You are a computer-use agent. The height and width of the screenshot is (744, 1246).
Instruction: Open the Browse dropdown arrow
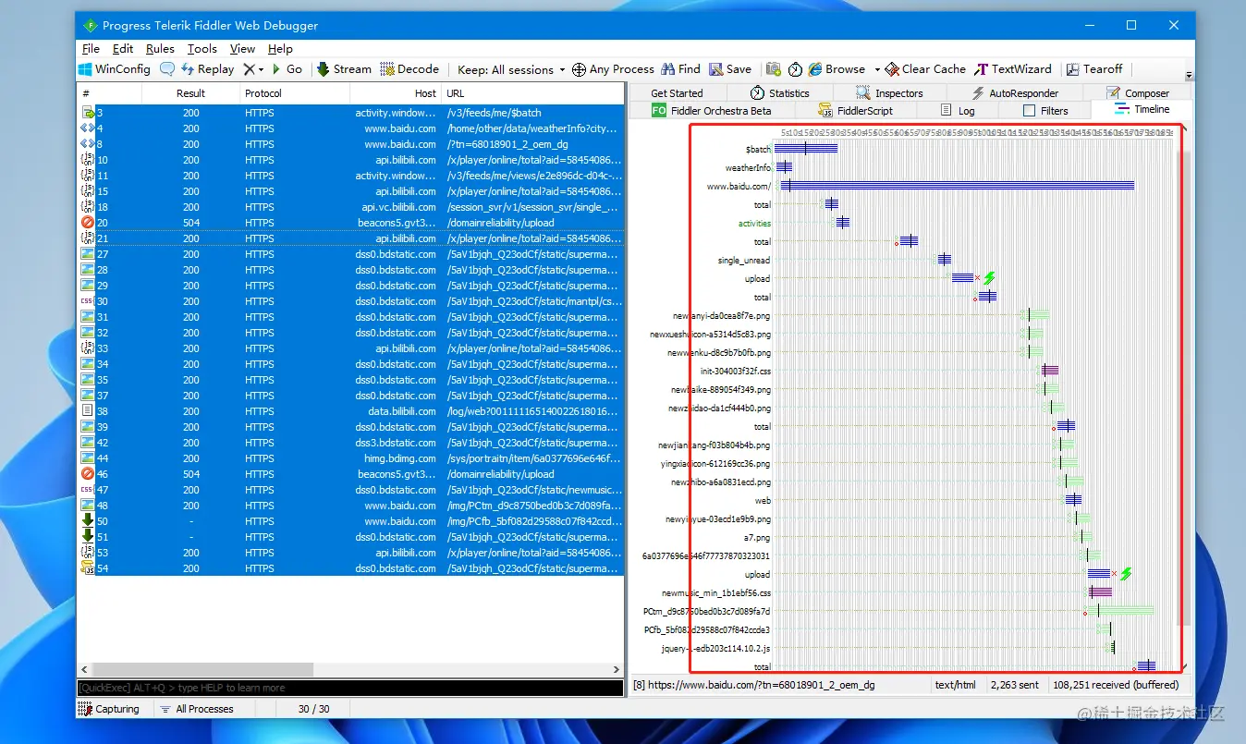click(x=877, y=69)
